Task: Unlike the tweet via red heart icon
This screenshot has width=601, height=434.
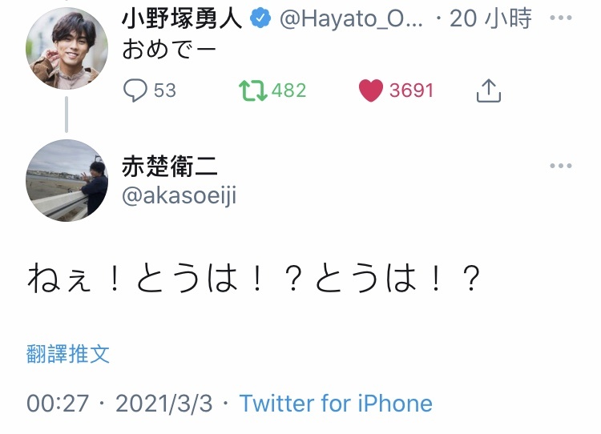Action: pyautogui.click(x=371, y=90)
